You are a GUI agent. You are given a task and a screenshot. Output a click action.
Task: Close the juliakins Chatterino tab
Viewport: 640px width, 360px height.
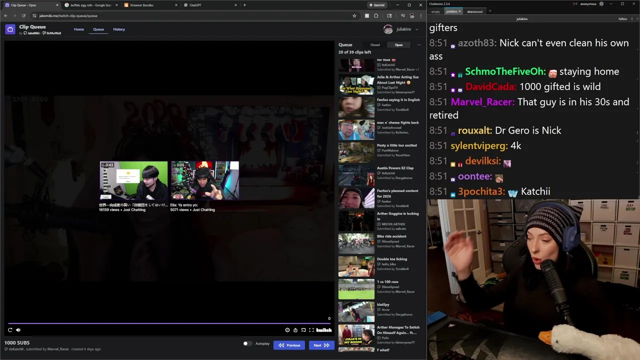460,11
